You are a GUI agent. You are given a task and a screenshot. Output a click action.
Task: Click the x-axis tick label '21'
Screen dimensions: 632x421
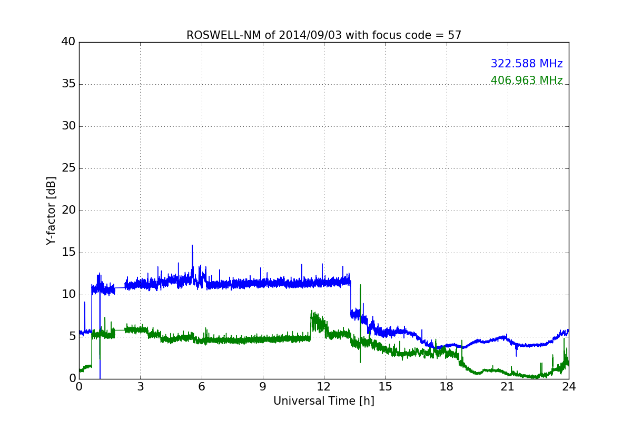tap(508, 387)
